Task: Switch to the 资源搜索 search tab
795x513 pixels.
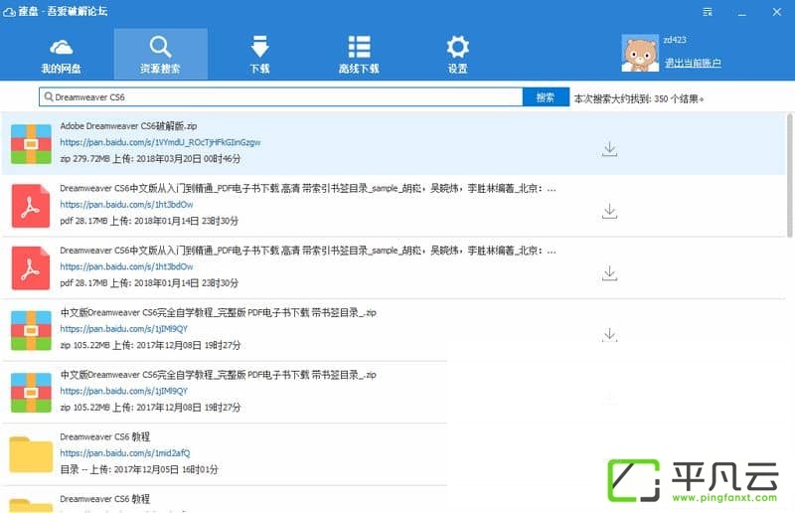Action: (160, 55)
